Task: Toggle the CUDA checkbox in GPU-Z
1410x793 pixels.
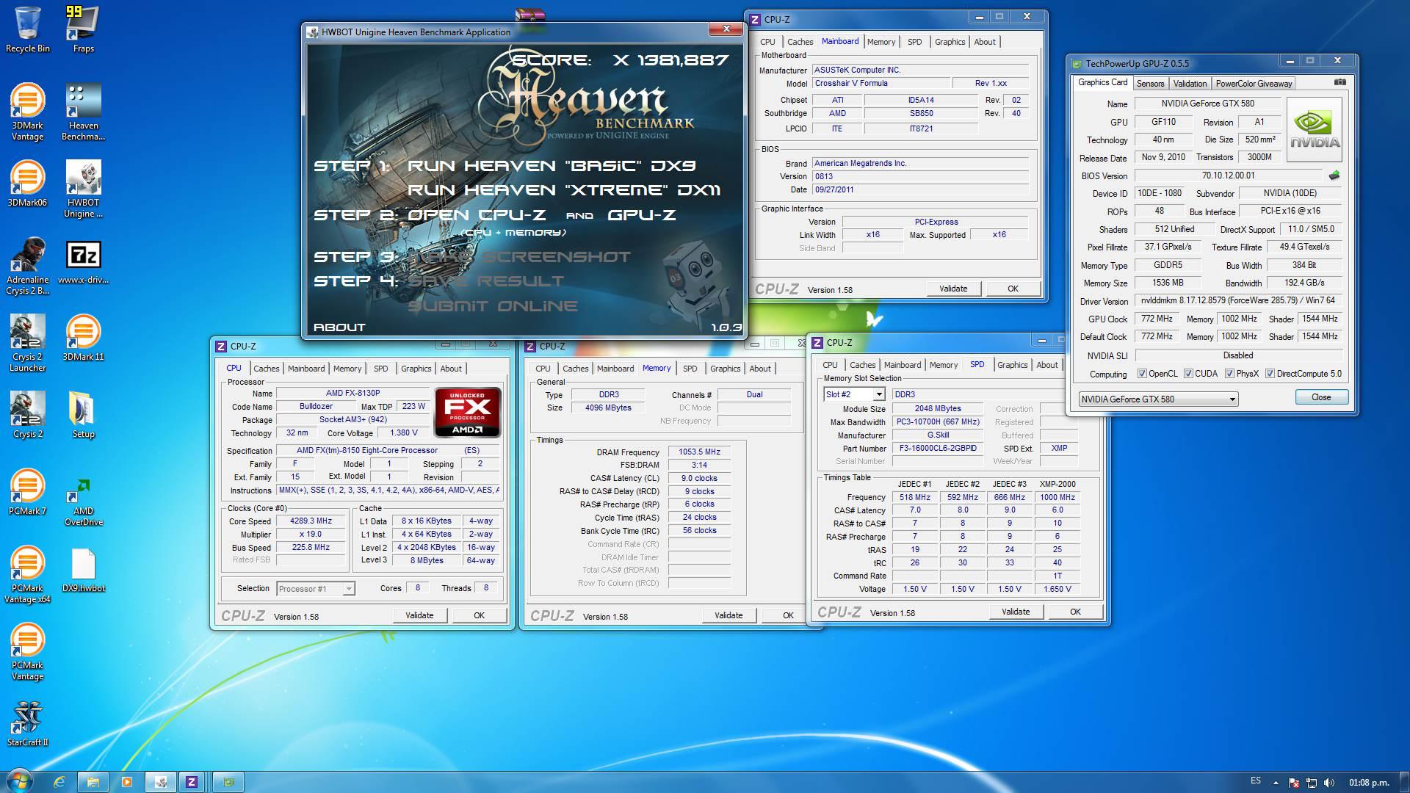Action: pyautogui.click(x=1188, y=374)
